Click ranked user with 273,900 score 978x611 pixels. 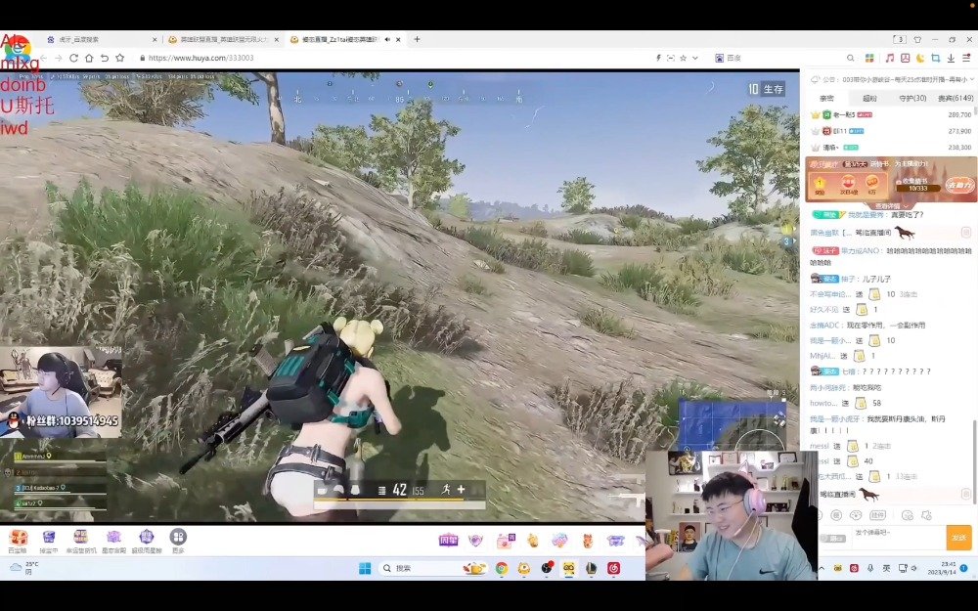pos(891,131)
